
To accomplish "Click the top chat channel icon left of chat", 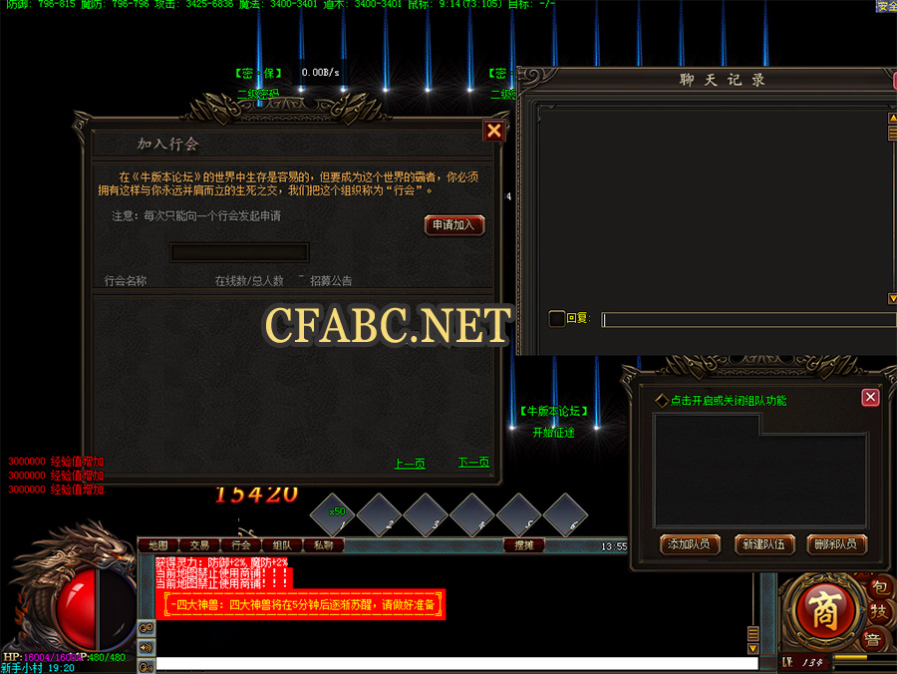I will pyautogui.click(x=147, y=628).
